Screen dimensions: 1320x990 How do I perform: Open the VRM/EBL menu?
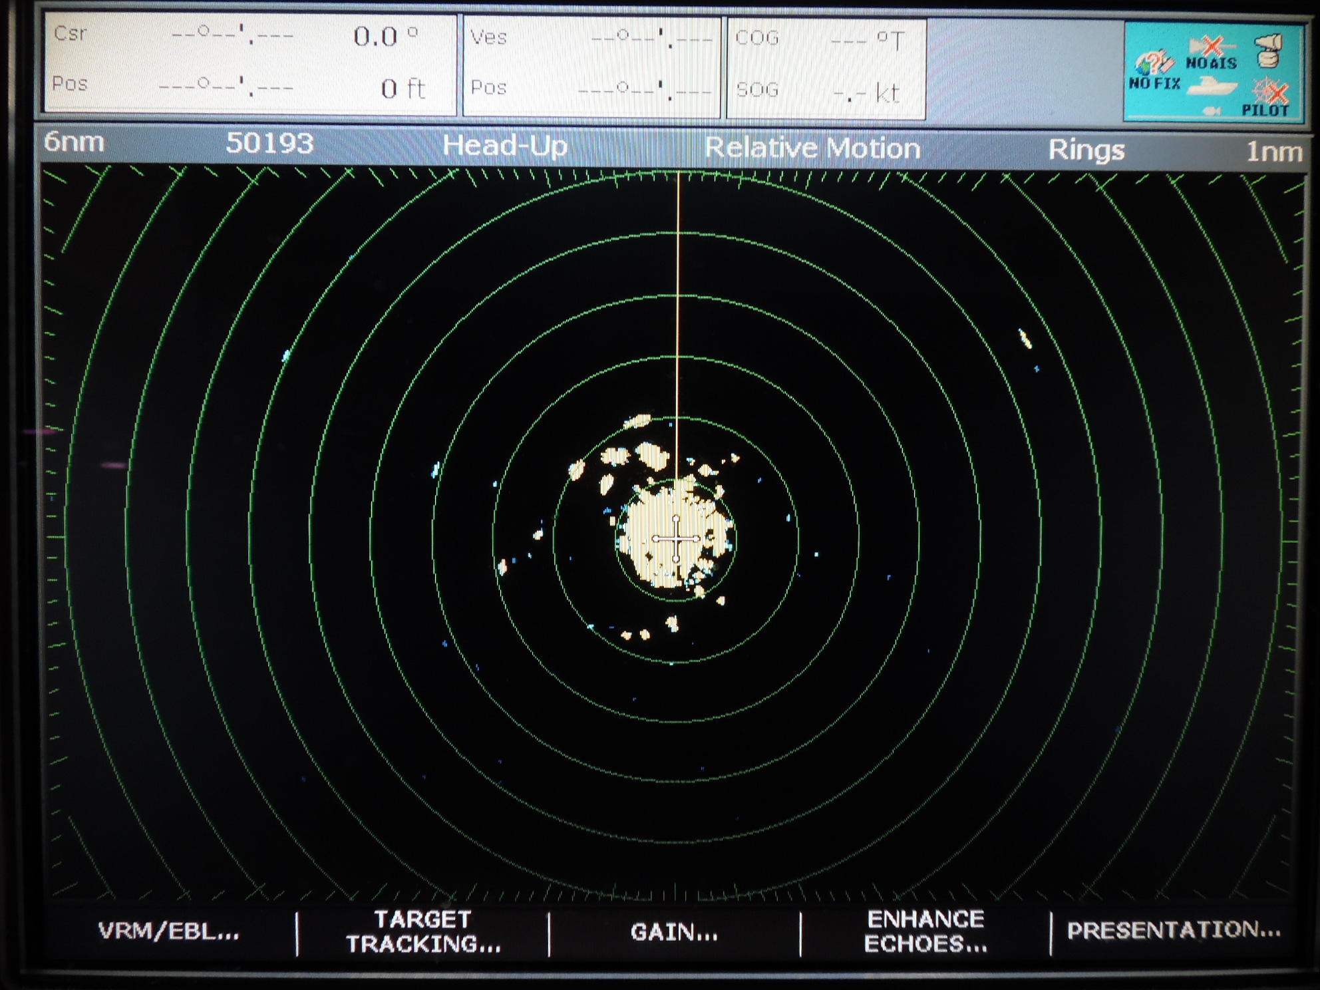point(168,931)
